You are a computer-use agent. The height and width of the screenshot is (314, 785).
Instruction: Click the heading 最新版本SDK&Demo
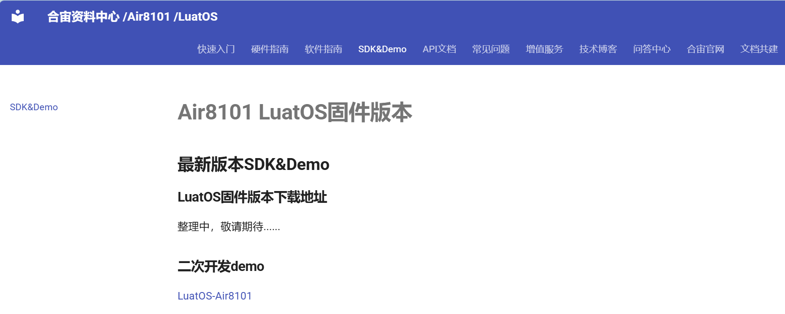(x=253, y=165)
